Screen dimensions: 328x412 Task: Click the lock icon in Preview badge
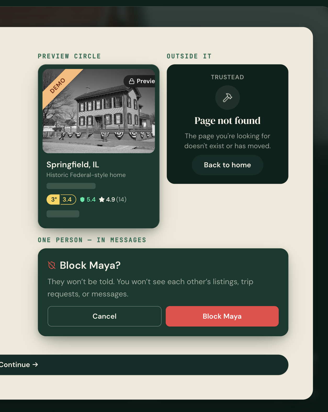click(132, 81)
